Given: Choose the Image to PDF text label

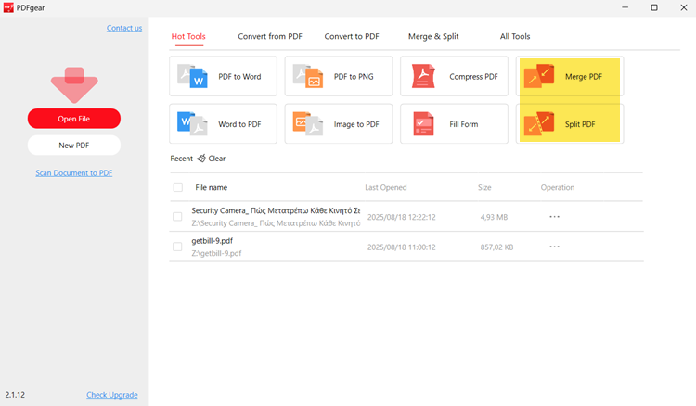Looking at the screenshot, I should coord(356,124).
